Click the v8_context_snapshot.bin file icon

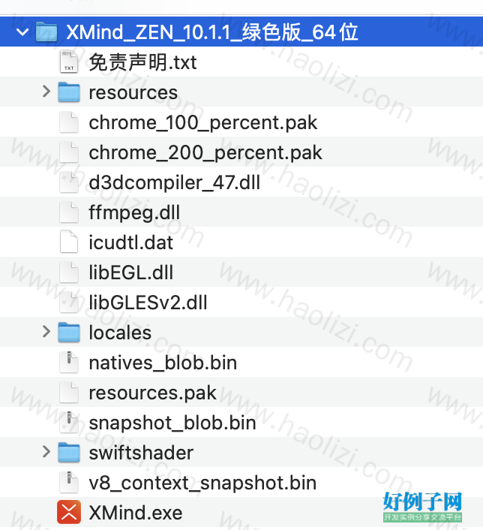click(x=69, y=483)
